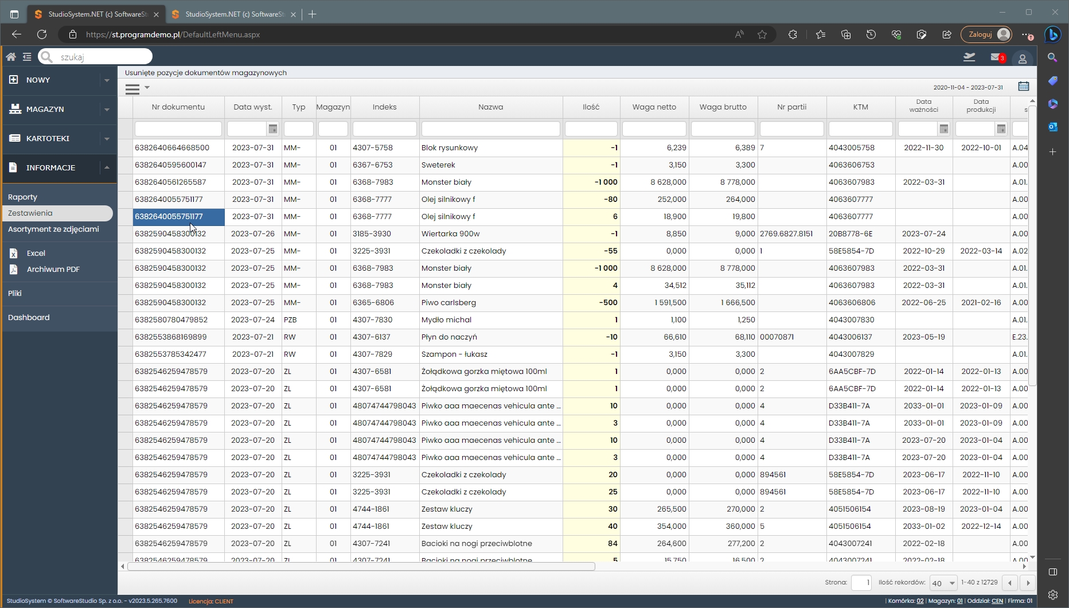Select Dashboard in the sidebar

[29, 317]
